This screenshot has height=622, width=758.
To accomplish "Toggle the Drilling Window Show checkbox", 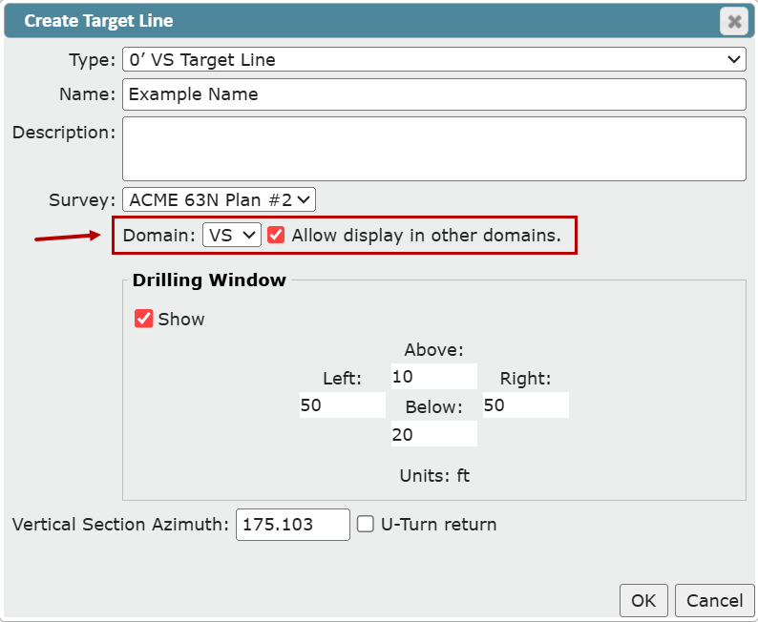I will [x=143, y=319].
